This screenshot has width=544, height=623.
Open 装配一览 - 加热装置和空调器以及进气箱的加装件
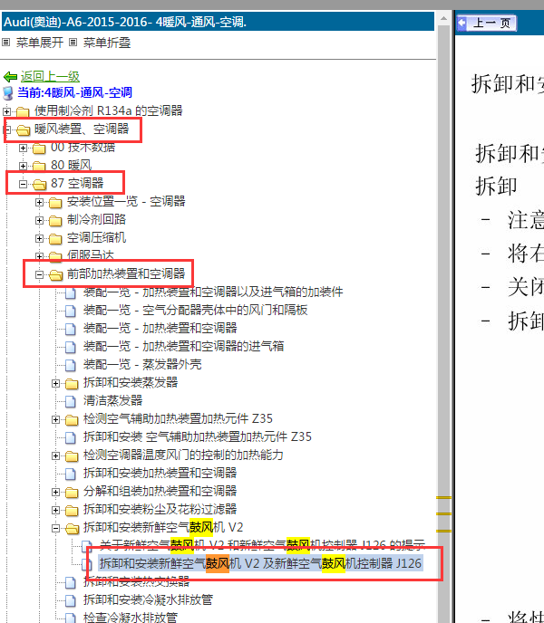coord(213,292)
